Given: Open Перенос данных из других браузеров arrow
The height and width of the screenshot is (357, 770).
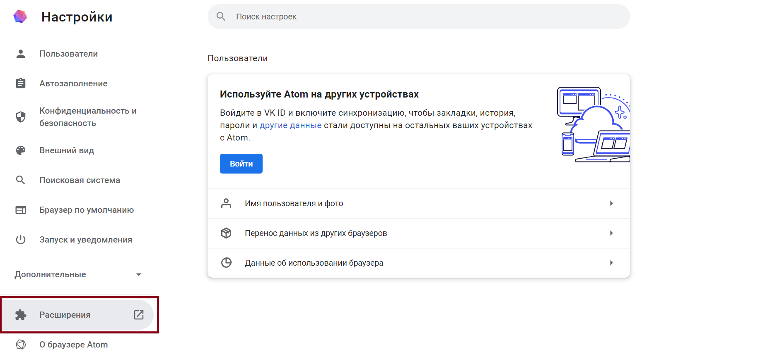Looking at the screenshot, I should [611, 233].
